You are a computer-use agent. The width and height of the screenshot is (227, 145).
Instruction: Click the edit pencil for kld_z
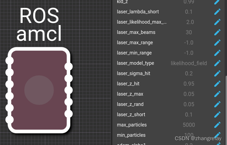pyautogui.click(x=217, y=2)
